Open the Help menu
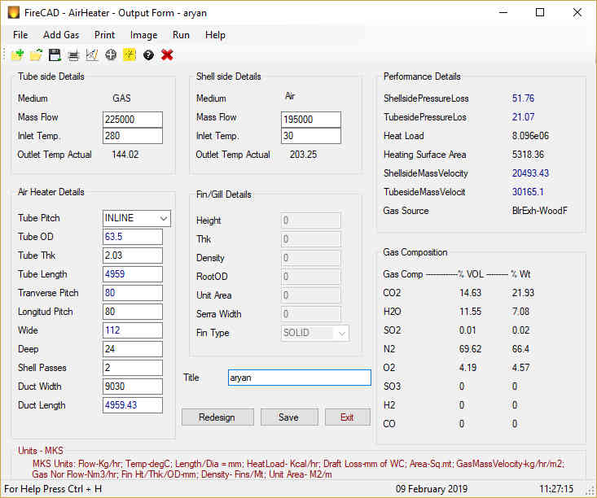This screenshot has height=498, width=597. (x=215, y=35)
